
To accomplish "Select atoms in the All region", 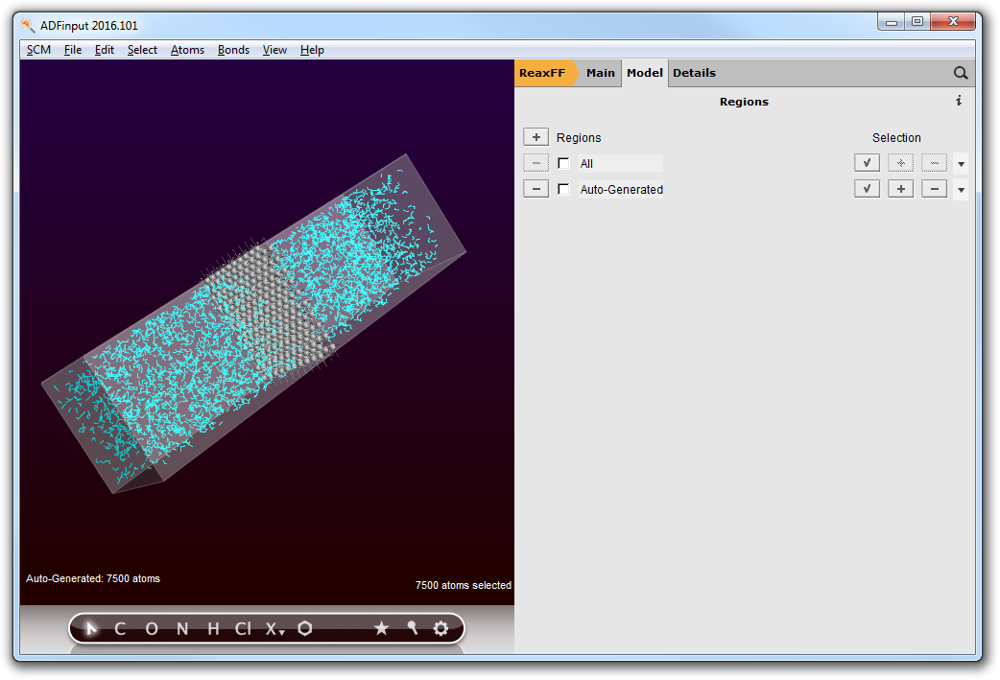I will (867, 163).
